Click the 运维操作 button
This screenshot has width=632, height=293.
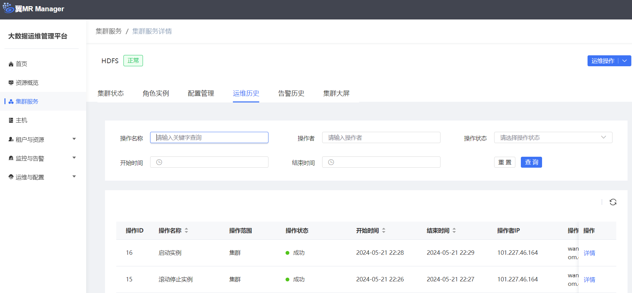(603, 61)
